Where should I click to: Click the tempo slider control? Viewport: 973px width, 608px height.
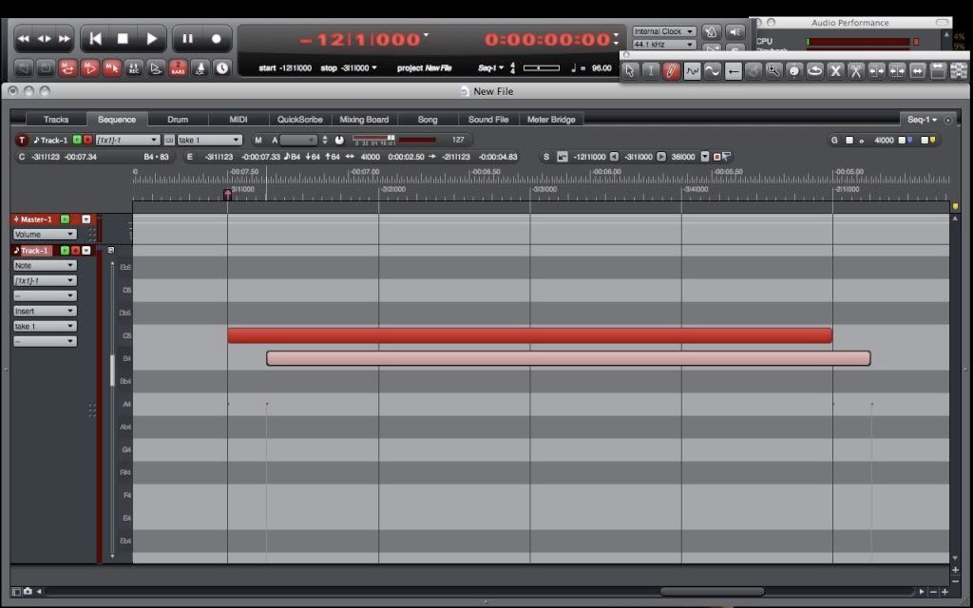[541, 67]
